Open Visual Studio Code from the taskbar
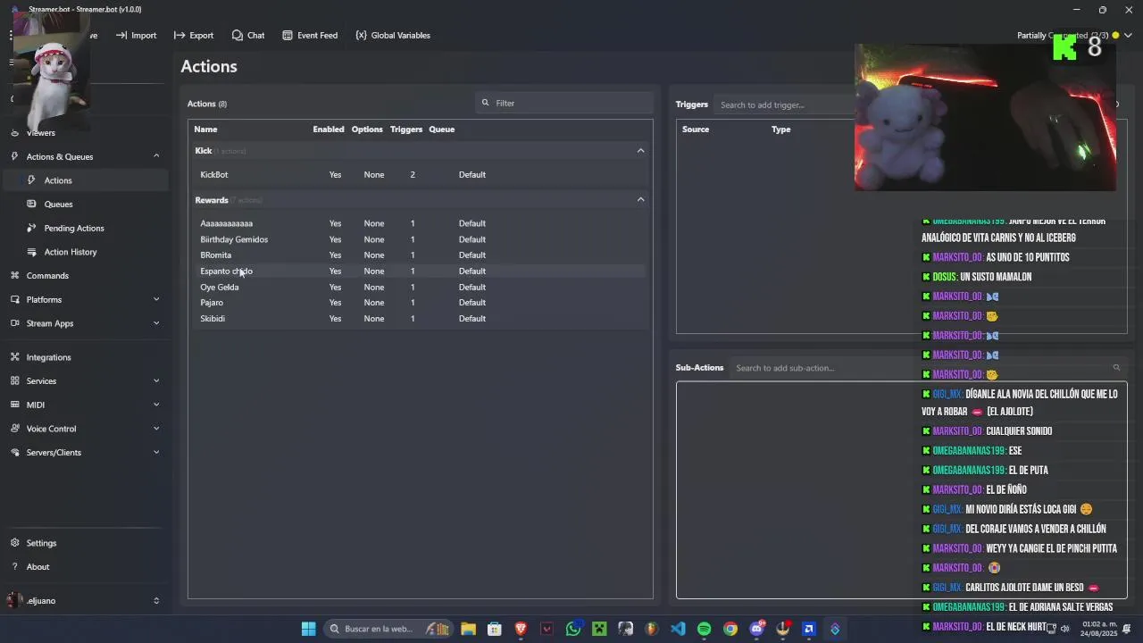Image resolution: width=1143 pixels, height=643 pixels. (678, 629)
